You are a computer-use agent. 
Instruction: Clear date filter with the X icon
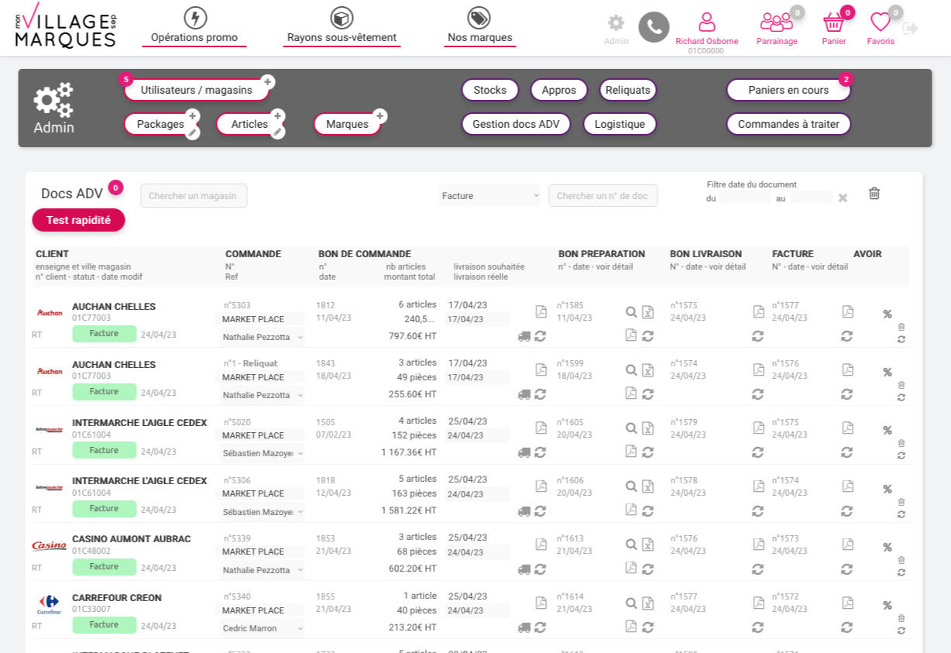tap(843, 198)
